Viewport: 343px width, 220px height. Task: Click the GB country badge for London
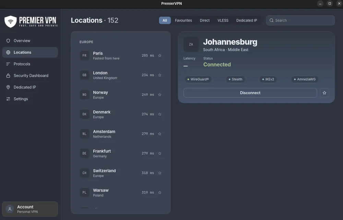pos(84,75)
